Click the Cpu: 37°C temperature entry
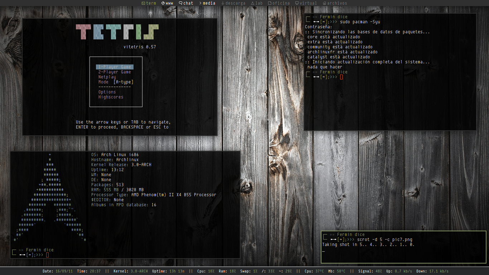Viewport: 489px width, 275px height. tap(315, 271)
